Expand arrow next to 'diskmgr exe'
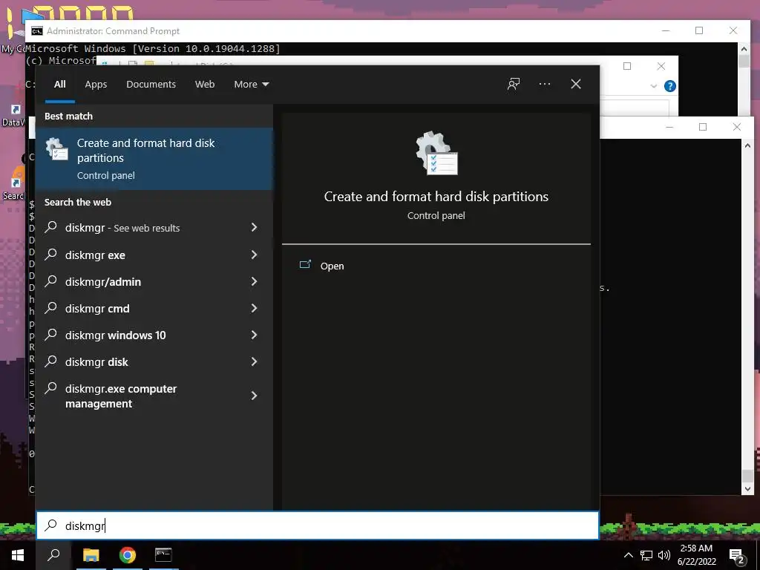 click(254, 255)
